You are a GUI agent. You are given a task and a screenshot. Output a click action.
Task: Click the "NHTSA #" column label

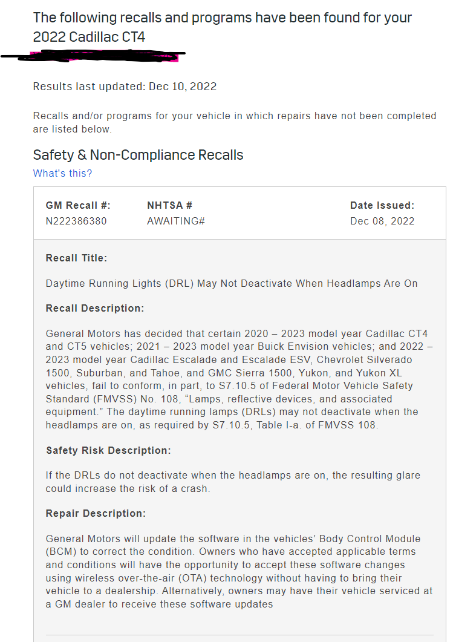tap(169, 206)
